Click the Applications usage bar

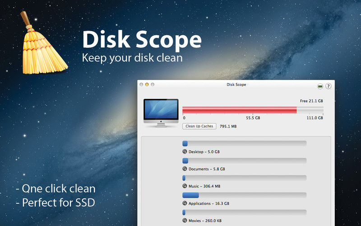coord(244,195)
